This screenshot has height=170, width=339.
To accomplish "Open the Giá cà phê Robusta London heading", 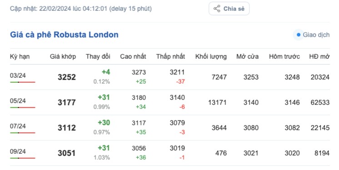I will point(64,35).
